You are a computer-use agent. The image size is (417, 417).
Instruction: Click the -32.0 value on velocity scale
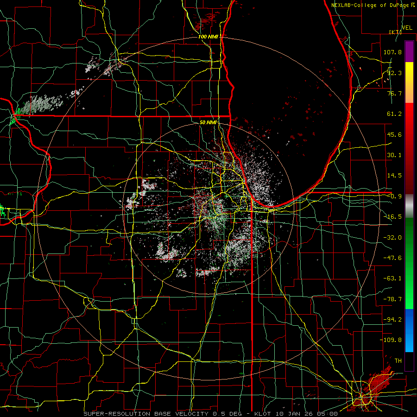tap(392, 238)
